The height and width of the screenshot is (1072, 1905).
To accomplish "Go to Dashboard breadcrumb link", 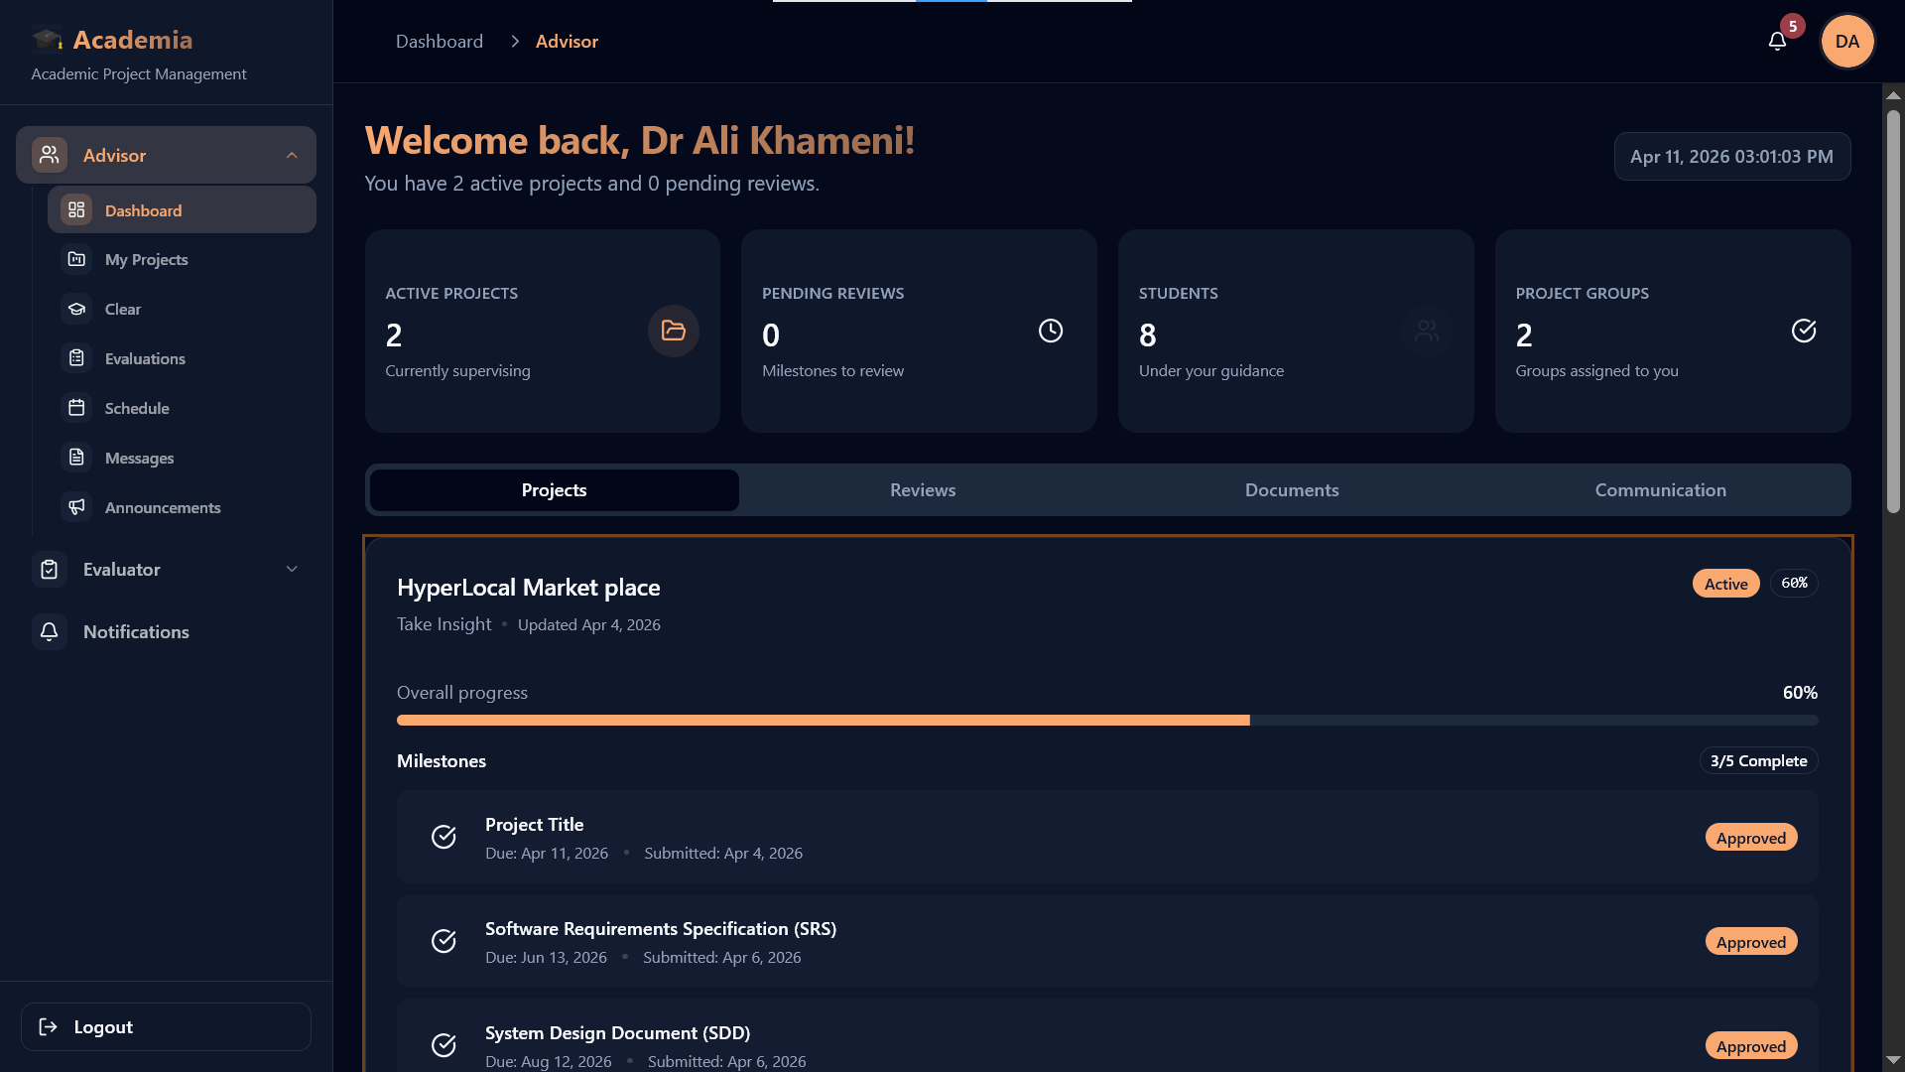I will point(440,42).
